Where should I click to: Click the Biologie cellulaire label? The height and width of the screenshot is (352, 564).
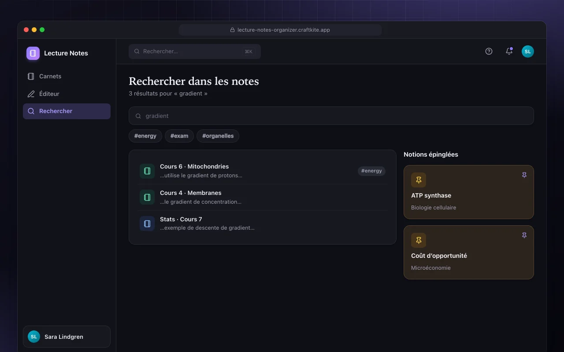(434, 208)
